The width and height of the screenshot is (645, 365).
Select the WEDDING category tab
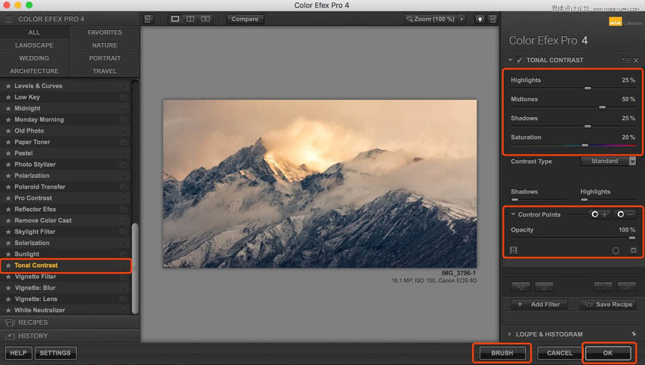[34, 58]
